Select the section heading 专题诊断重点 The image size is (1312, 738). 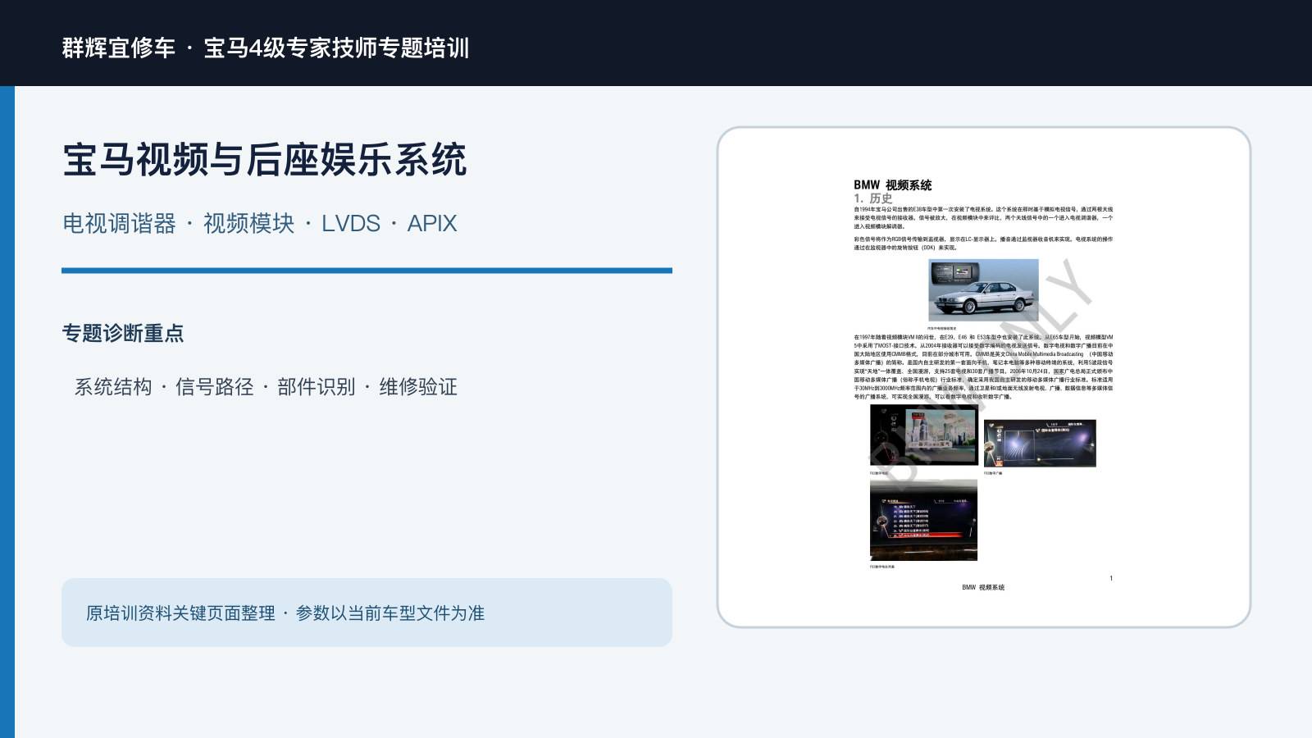[123, 333]
